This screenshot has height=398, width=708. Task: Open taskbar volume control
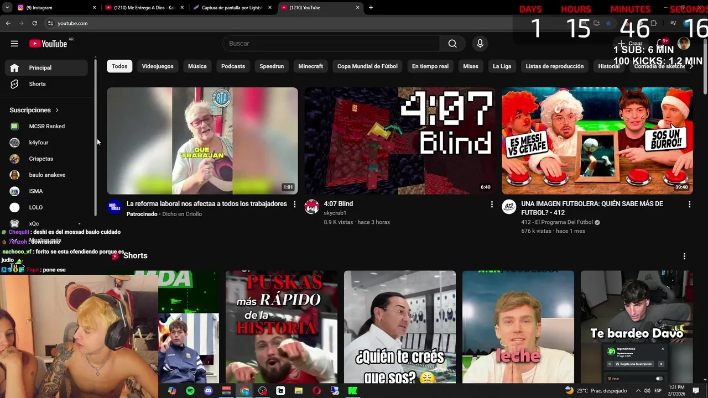[648, 391]
